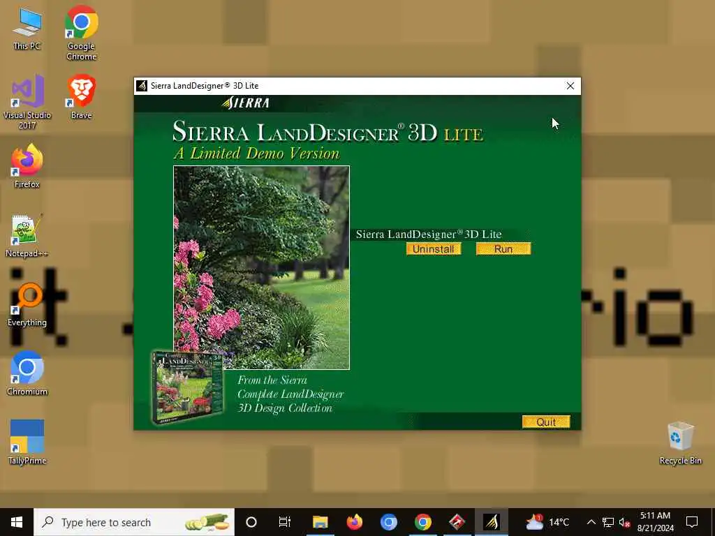Click the muted volume tray icon
Viewport: 715px width, 536px height.
[624, 522]
